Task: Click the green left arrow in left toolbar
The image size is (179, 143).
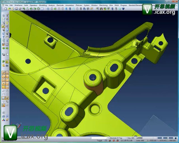Action: coord(4,48)
